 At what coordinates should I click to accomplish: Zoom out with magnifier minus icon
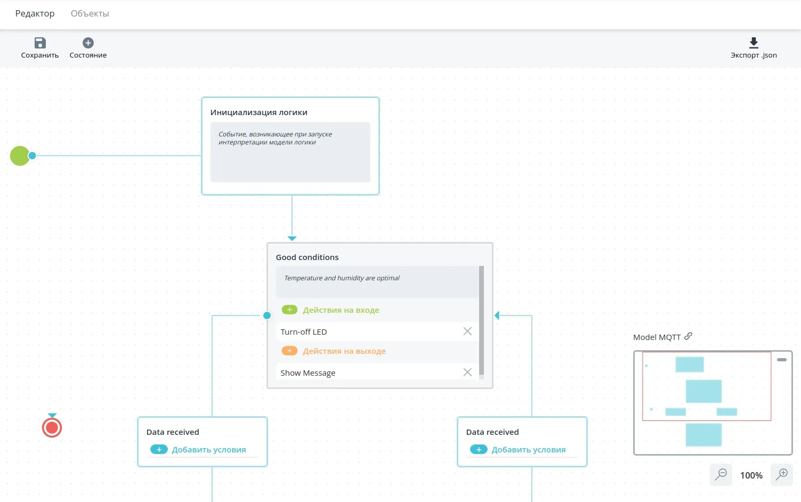pyautogui.click(x=721, y=474)
